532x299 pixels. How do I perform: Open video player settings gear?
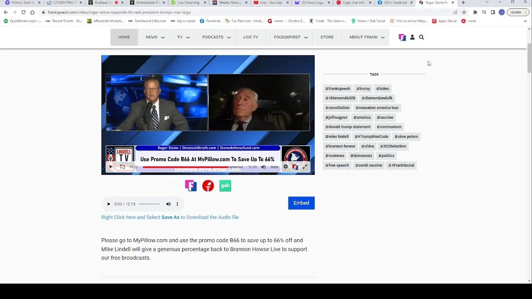click(x=286, y=167)
